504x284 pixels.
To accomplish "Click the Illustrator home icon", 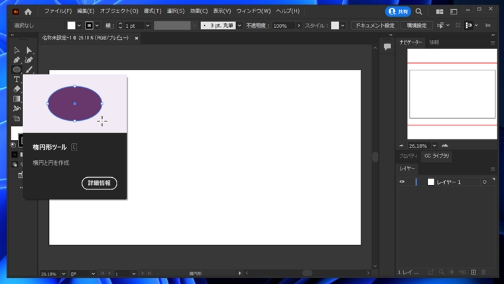I will point(29,11).
